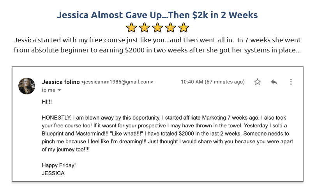The height and width of the screenshot is (193, 316).
Task: Click the 'JESSICA' signature text
Action: [x=53, y=173]
